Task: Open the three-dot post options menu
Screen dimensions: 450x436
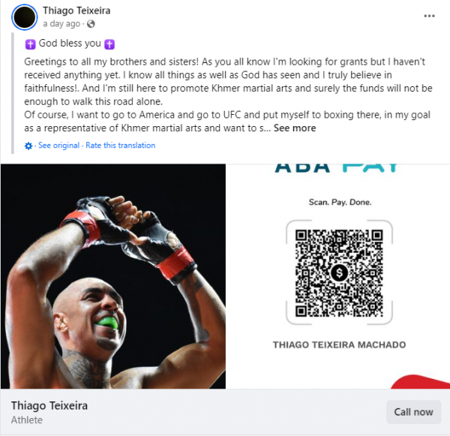Action: 429,16
